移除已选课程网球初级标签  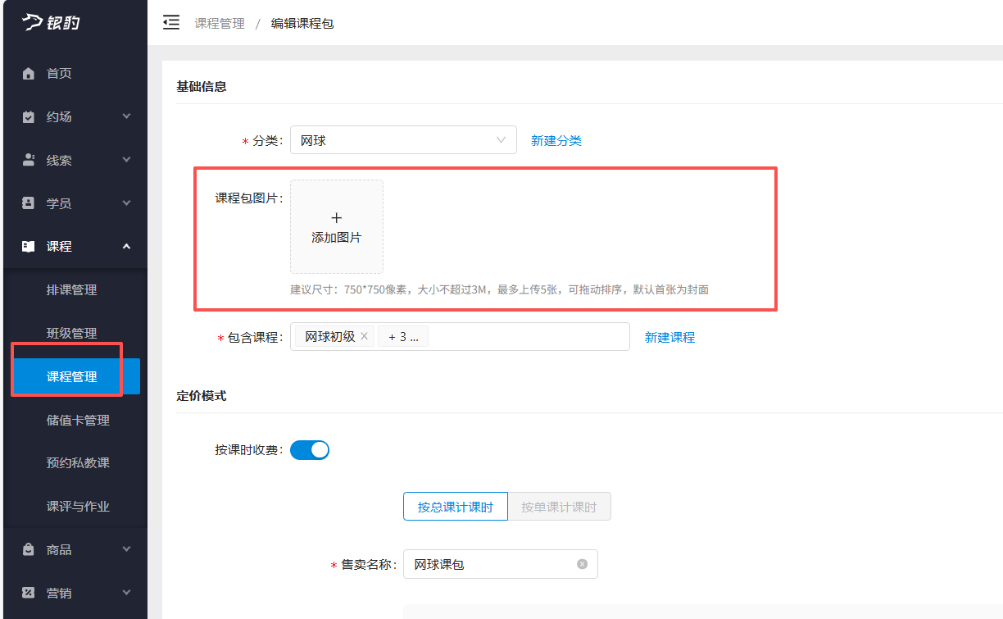(365, 336)
